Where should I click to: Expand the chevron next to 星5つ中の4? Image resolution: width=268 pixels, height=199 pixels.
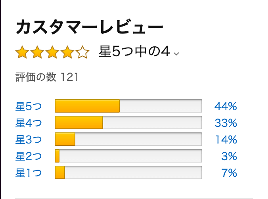(176, 54)
